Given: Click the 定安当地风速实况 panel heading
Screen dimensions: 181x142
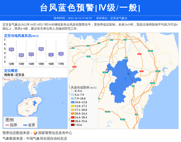Looking at the screenshot, I should [x=21, y=36].
